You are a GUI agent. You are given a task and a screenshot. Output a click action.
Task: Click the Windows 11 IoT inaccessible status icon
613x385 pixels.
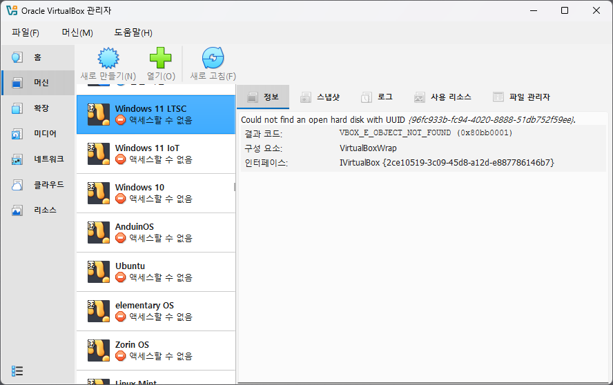point(120,159)
